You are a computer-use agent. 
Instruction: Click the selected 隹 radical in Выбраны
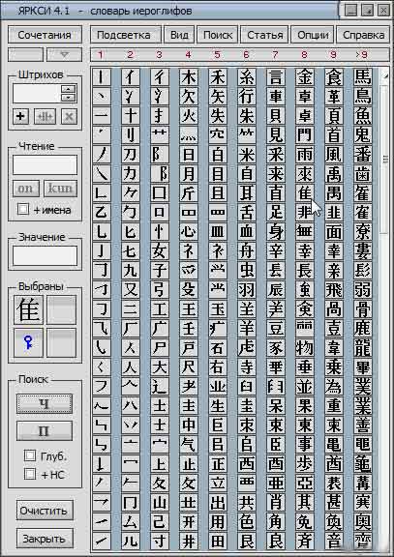[28, 309]
